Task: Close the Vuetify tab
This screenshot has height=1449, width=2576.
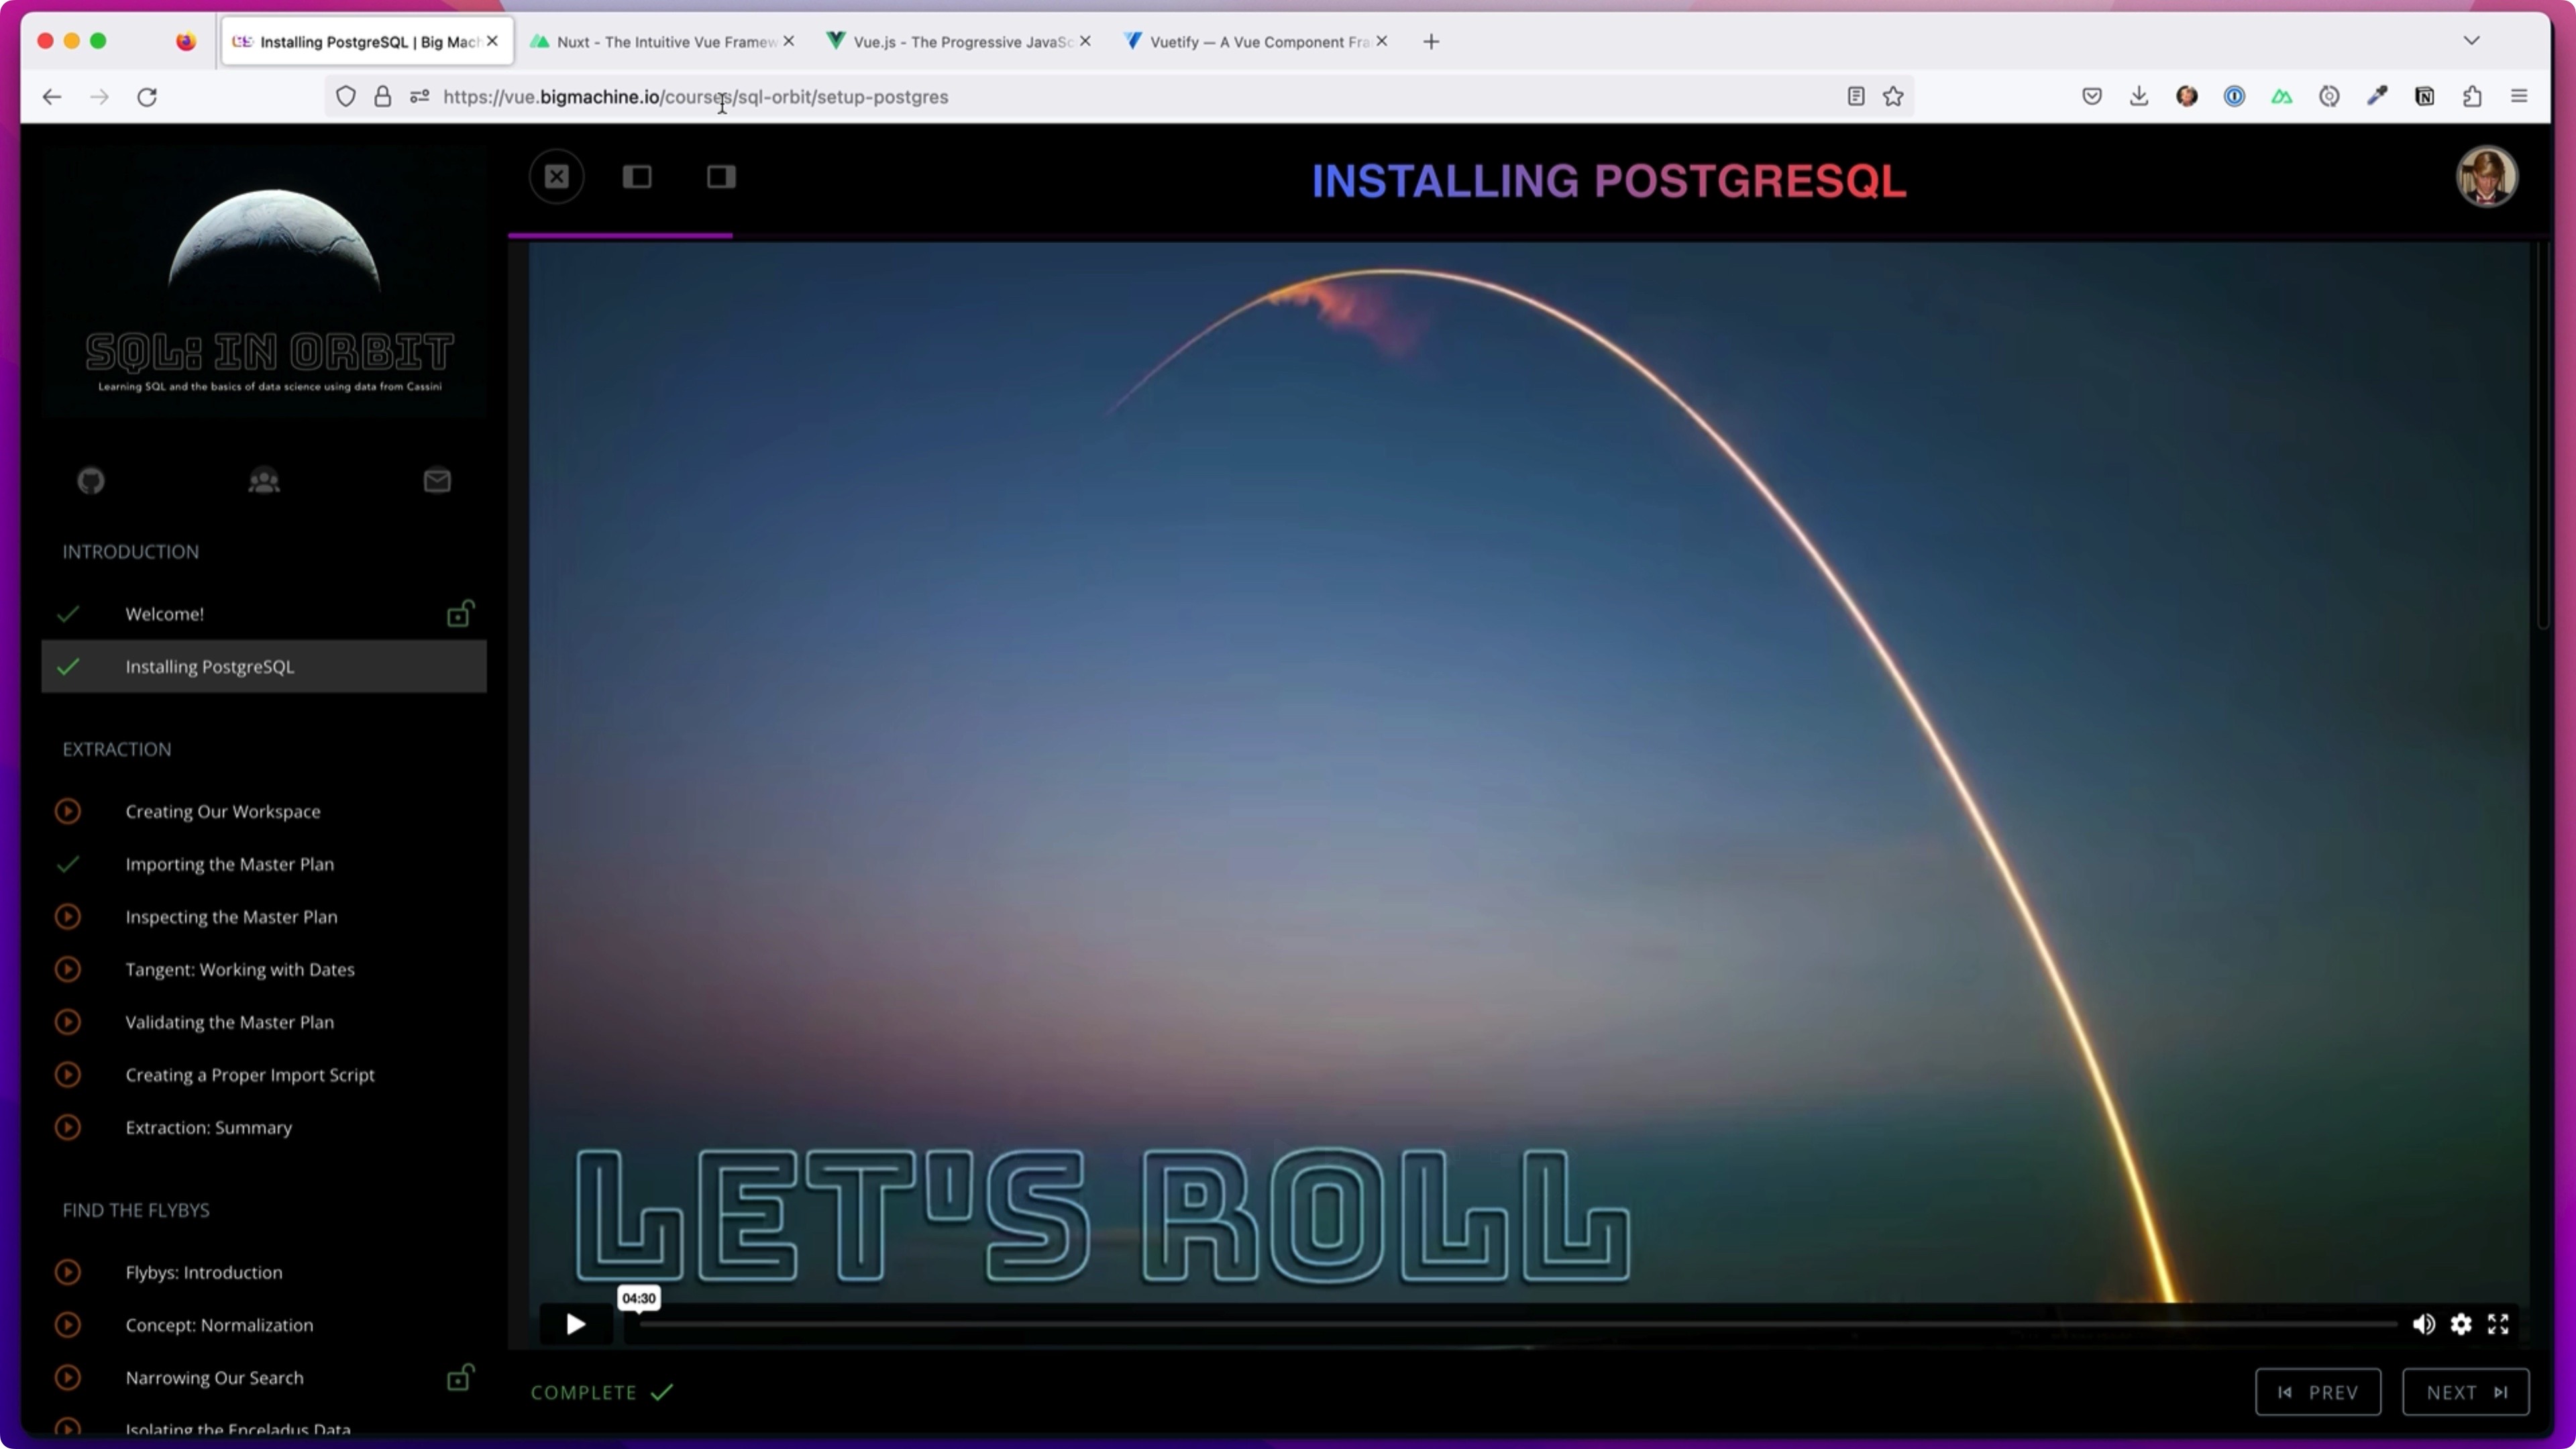Action: coord(1382,41)
